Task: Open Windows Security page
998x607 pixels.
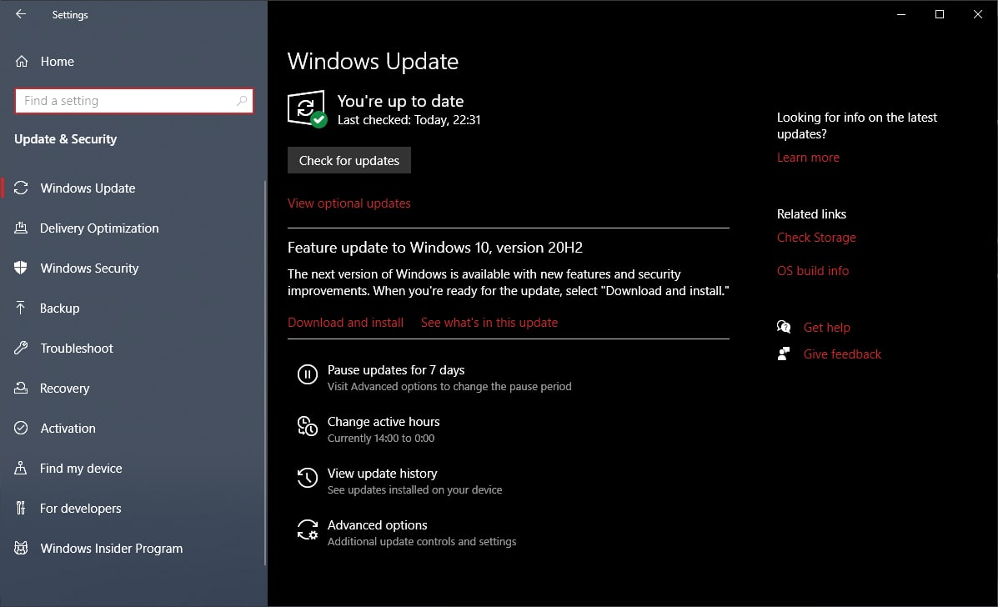Action: coord(89,268)
